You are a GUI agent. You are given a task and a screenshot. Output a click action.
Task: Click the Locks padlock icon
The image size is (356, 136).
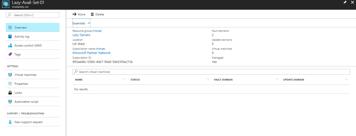(x=10, y=93)
